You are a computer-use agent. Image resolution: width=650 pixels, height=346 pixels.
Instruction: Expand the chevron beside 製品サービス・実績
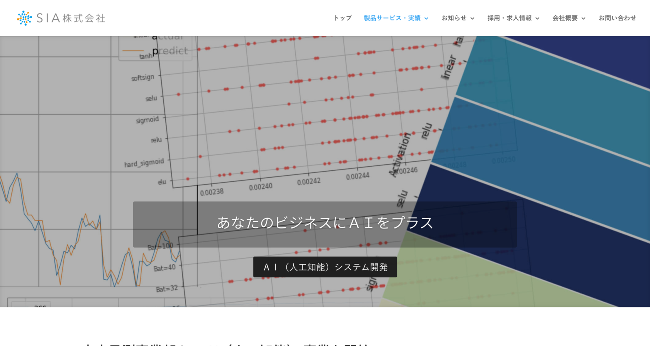pos(427,18)
